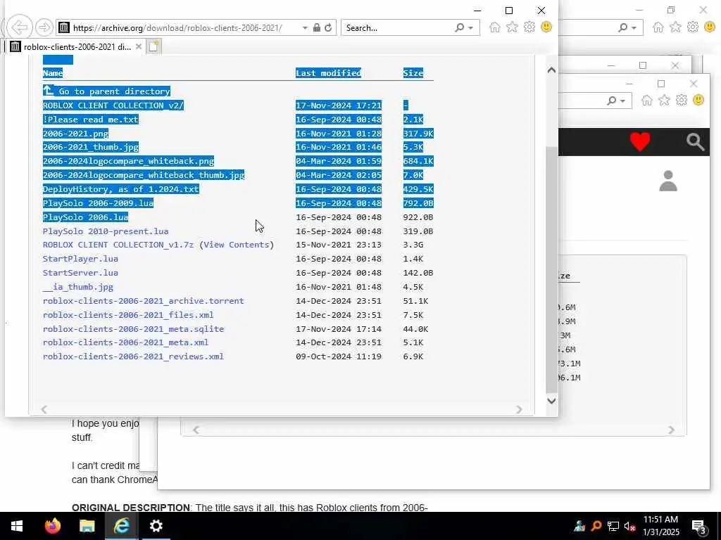This screenshot has width=721, height=540.
Task: Click the Forward arrow in the front browser
Action: (44, 27)
